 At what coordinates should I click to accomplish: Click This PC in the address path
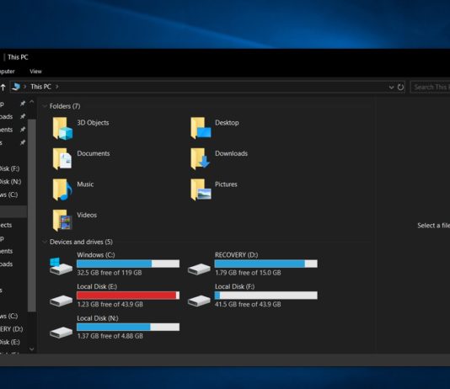click(x=40, y=87)
